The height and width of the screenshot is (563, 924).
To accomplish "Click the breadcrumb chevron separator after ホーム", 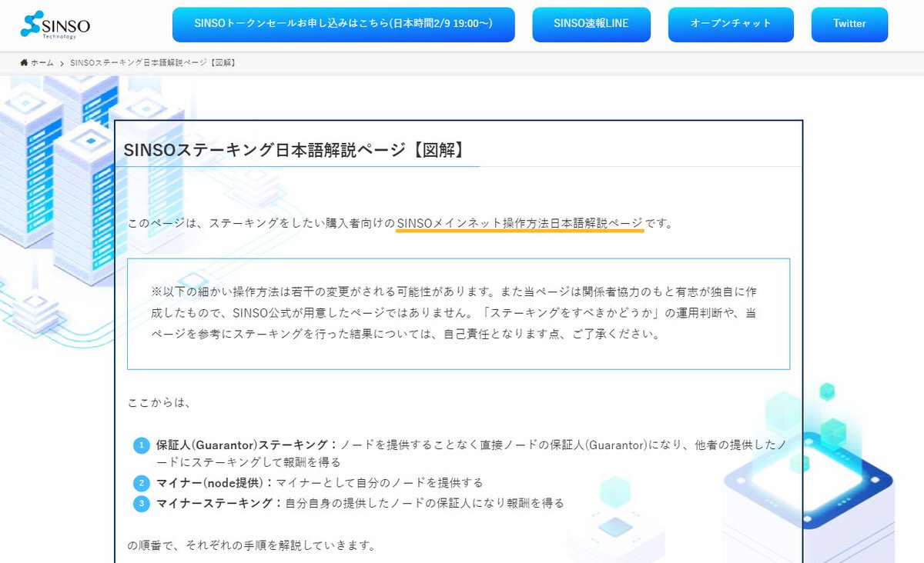I will point(62,63).
